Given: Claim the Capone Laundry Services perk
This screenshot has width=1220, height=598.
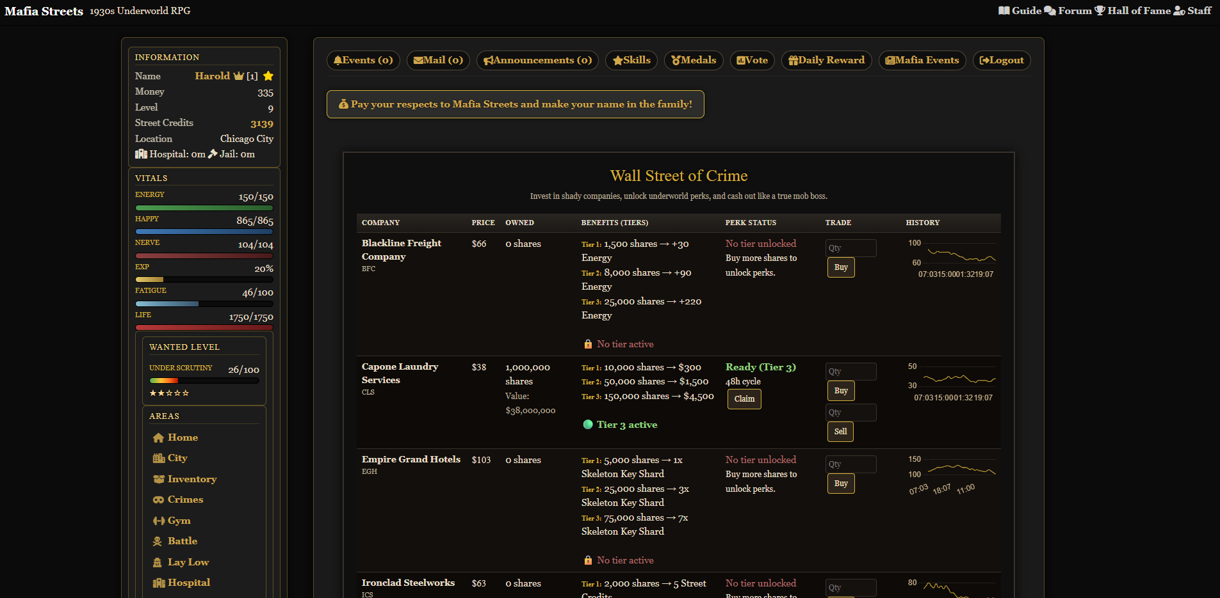Looking at the screenshot, I should click(744, 399).
